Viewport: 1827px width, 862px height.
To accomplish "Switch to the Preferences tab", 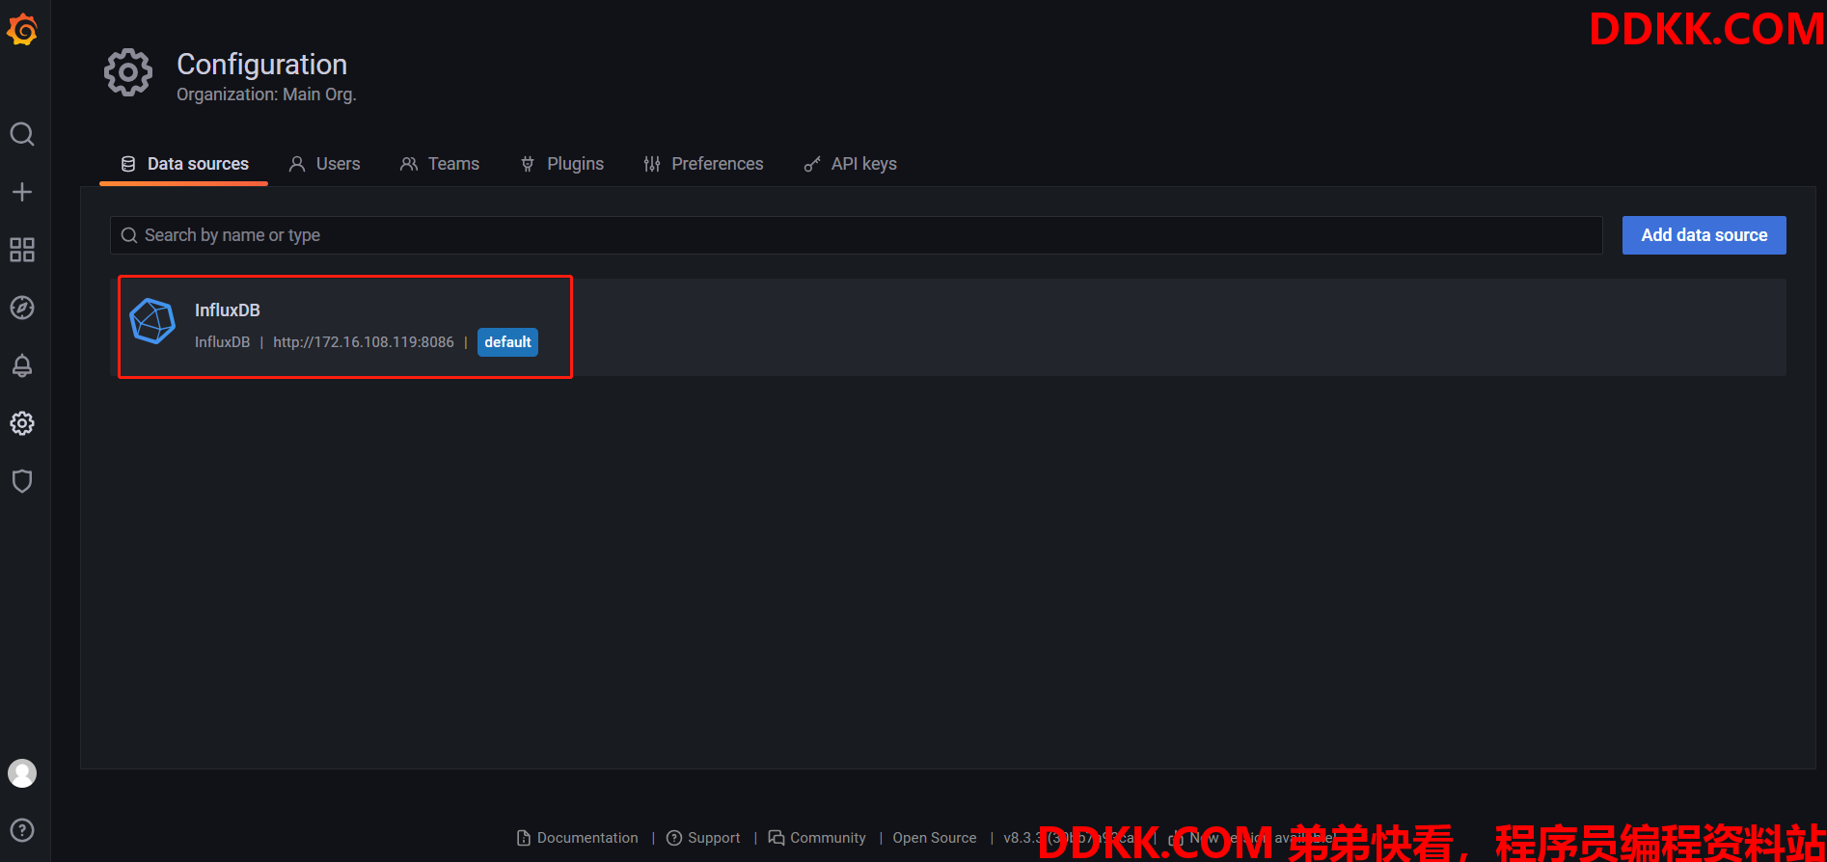I will (x=703, y=164).
